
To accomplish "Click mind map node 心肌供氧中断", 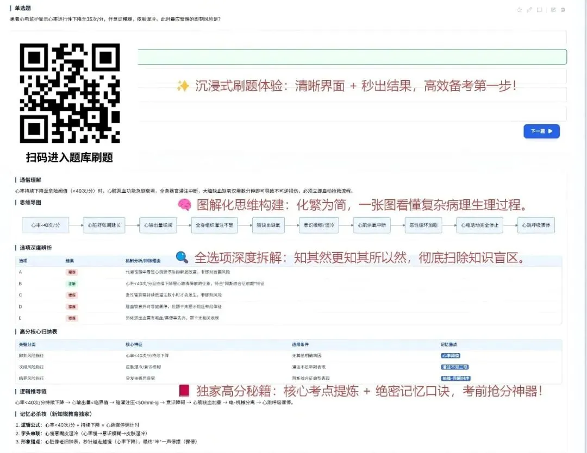I will 372,225.
